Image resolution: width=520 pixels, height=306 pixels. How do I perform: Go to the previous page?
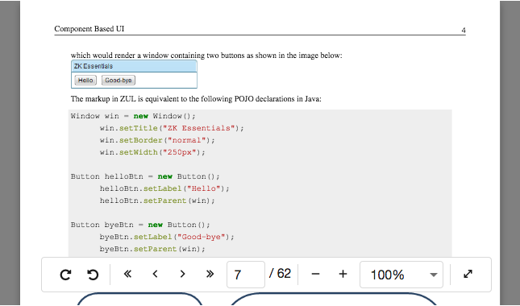155,274
